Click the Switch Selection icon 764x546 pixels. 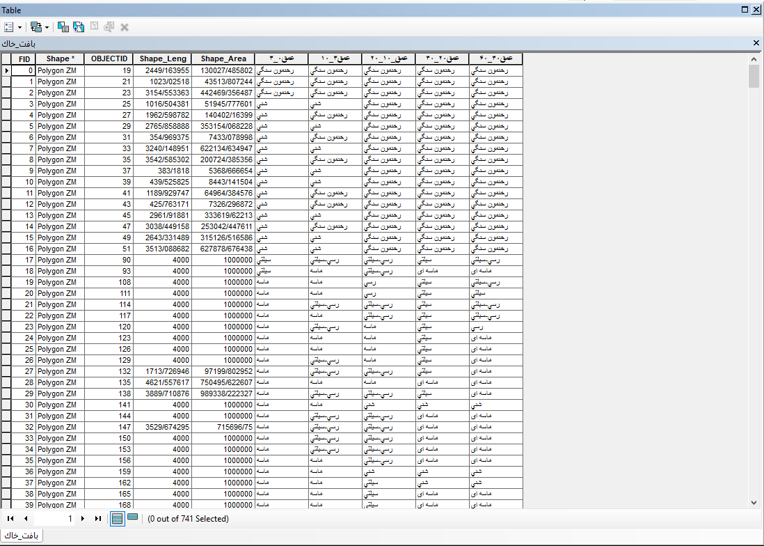click(79, 26)
